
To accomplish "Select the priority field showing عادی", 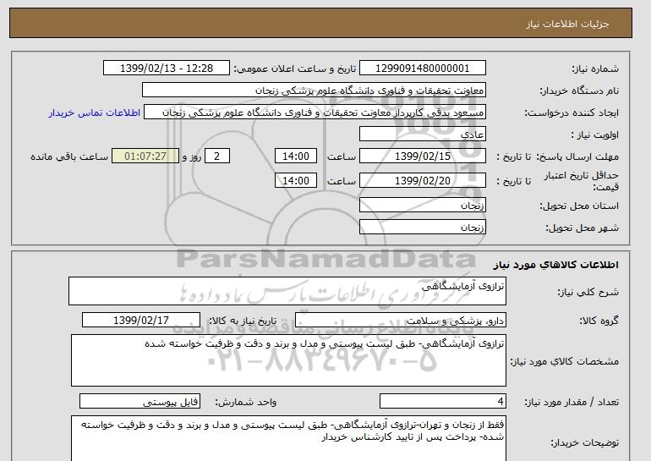I will [422, 134].
